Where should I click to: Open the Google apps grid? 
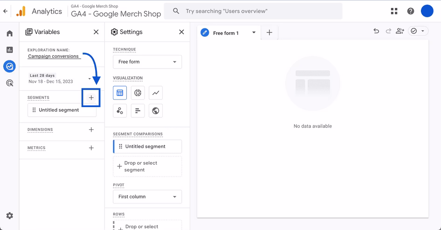394,11
